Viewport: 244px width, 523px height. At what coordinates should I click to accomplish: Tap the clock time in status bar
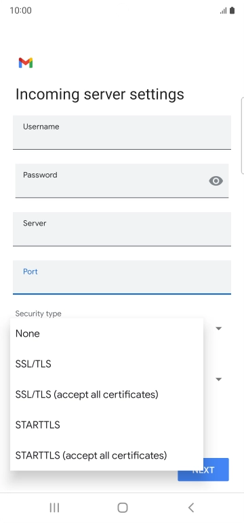coord(21,11)
